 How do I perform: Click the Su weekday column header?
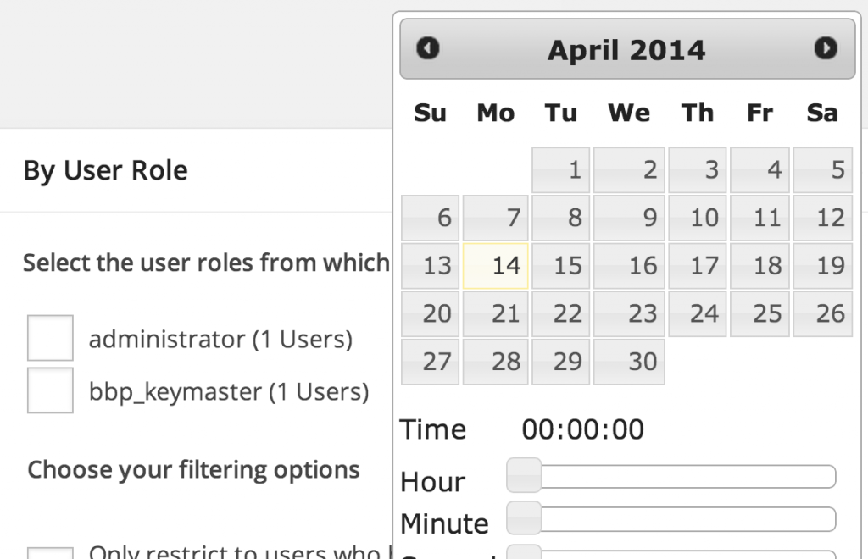coord(430,112)
